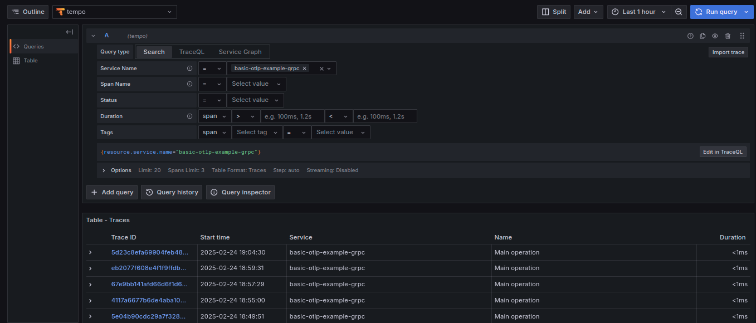Click the Run query button
The image size is (756, 323).
716,12
